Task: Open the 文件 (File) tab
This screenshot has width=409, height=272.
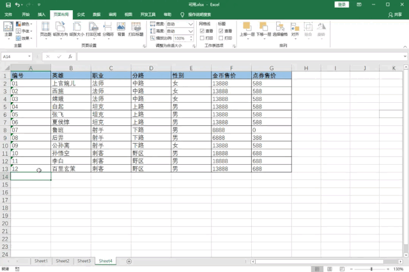Action: tap(8, 15)
